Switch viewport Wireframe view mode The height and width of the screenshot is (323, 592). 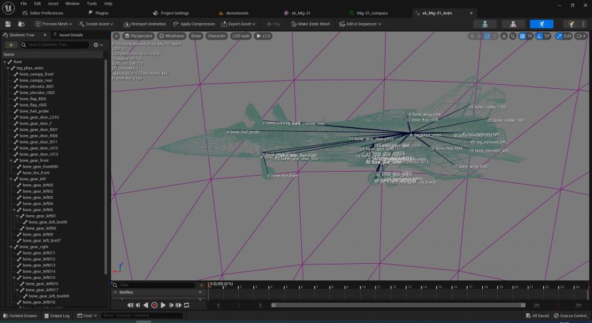click(x=172, y=36)
